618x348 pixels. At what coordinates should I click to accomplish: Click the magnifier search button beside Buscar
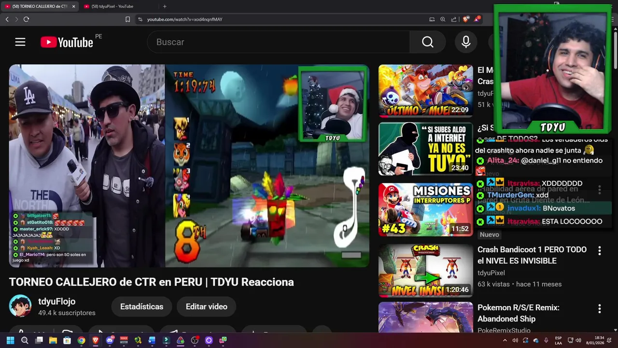click(x=428, y=42)
